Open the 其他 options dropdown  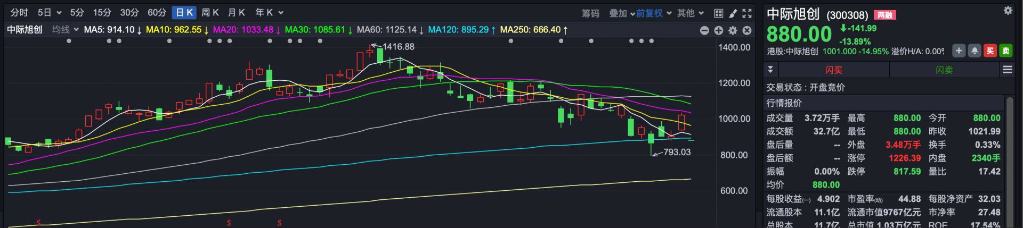(691, 13)
